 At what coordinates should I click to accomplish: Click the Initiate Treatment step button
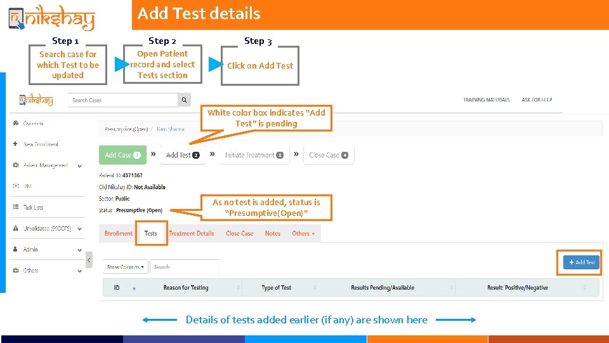tap(254, 155)
